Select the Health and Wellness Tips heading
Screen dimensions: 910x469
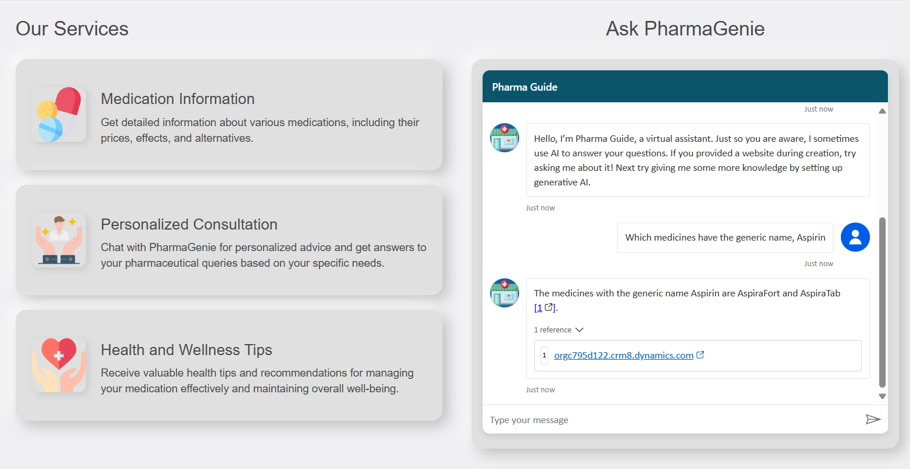click(x=186, y=350)
